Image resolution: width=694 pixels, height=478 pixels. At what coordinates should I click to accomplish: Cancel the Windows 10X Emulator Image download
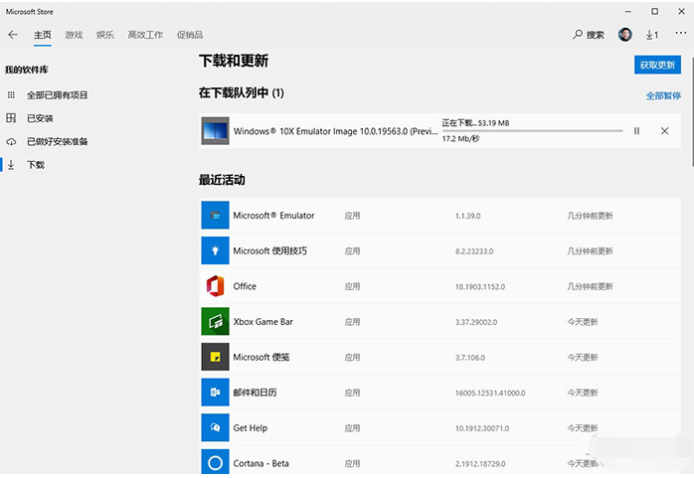[x=664, y=131]
